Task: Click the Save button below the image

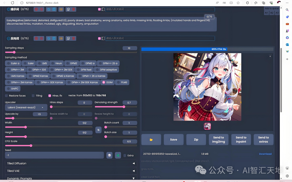Action: (174, 140)
